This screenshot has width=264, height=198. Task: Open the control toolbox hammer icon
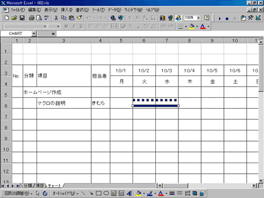pyautogui.click(x=251, y=18)
